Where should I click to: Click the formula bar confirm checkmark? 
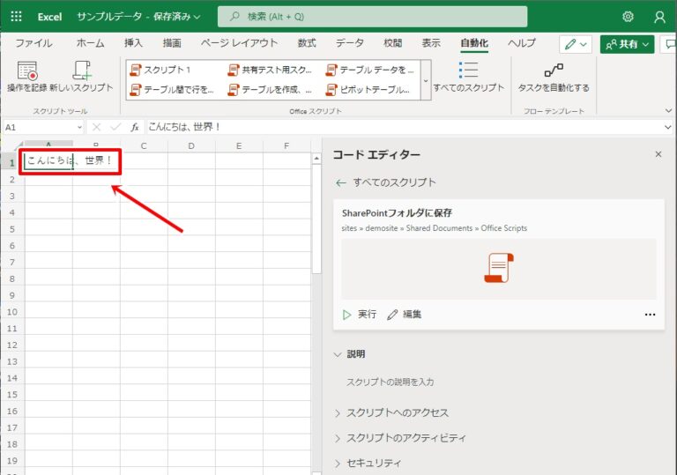[x=115, y=127]
